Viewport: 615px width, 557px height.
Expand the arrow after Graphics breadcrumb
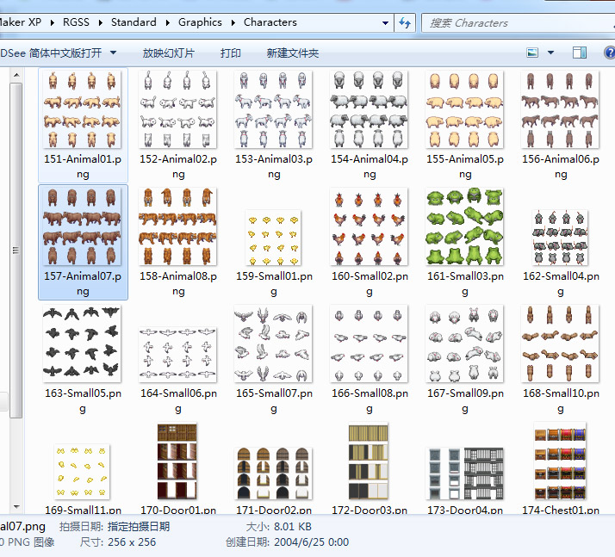click(233, 22)
